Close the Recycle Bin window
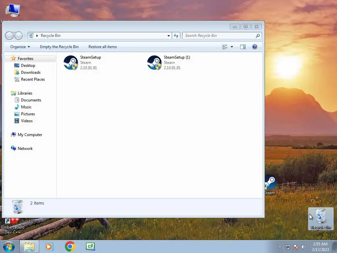The image size is (337, 253). pyautogui.click(x=256, y=26)
